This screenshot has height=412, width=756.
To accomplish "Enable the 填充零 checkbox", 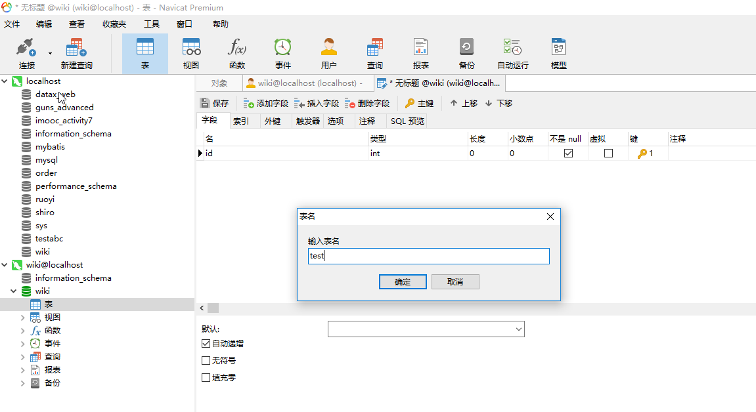I will click(x=206, y=378).
